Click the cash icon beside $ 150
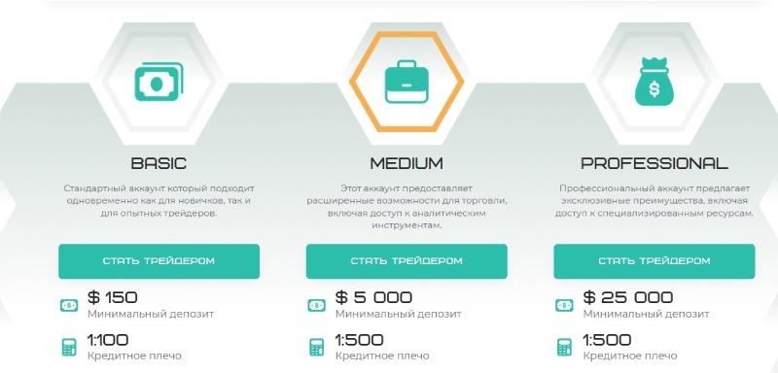Screen dimensions: 778x373 (x=69, y=305)
